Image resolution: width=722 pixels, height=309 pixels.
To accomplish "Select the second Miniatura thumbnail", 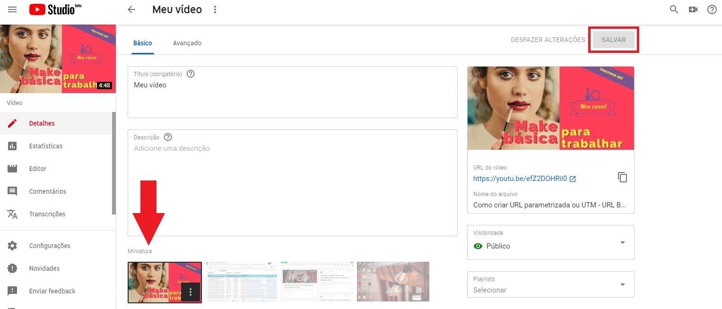I will click(241, 281).
